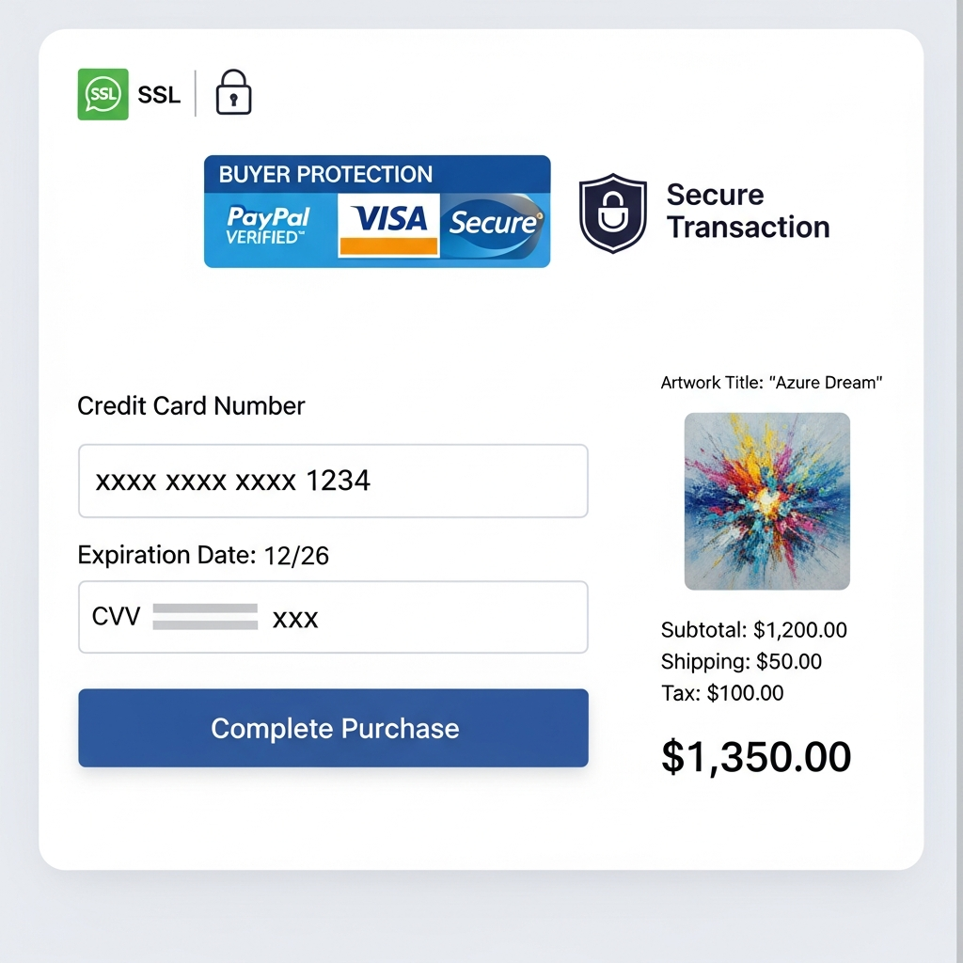Click the Azure Dream artwork thumbnail
Viewport: 963px width, 963px height.
point(766,500)
